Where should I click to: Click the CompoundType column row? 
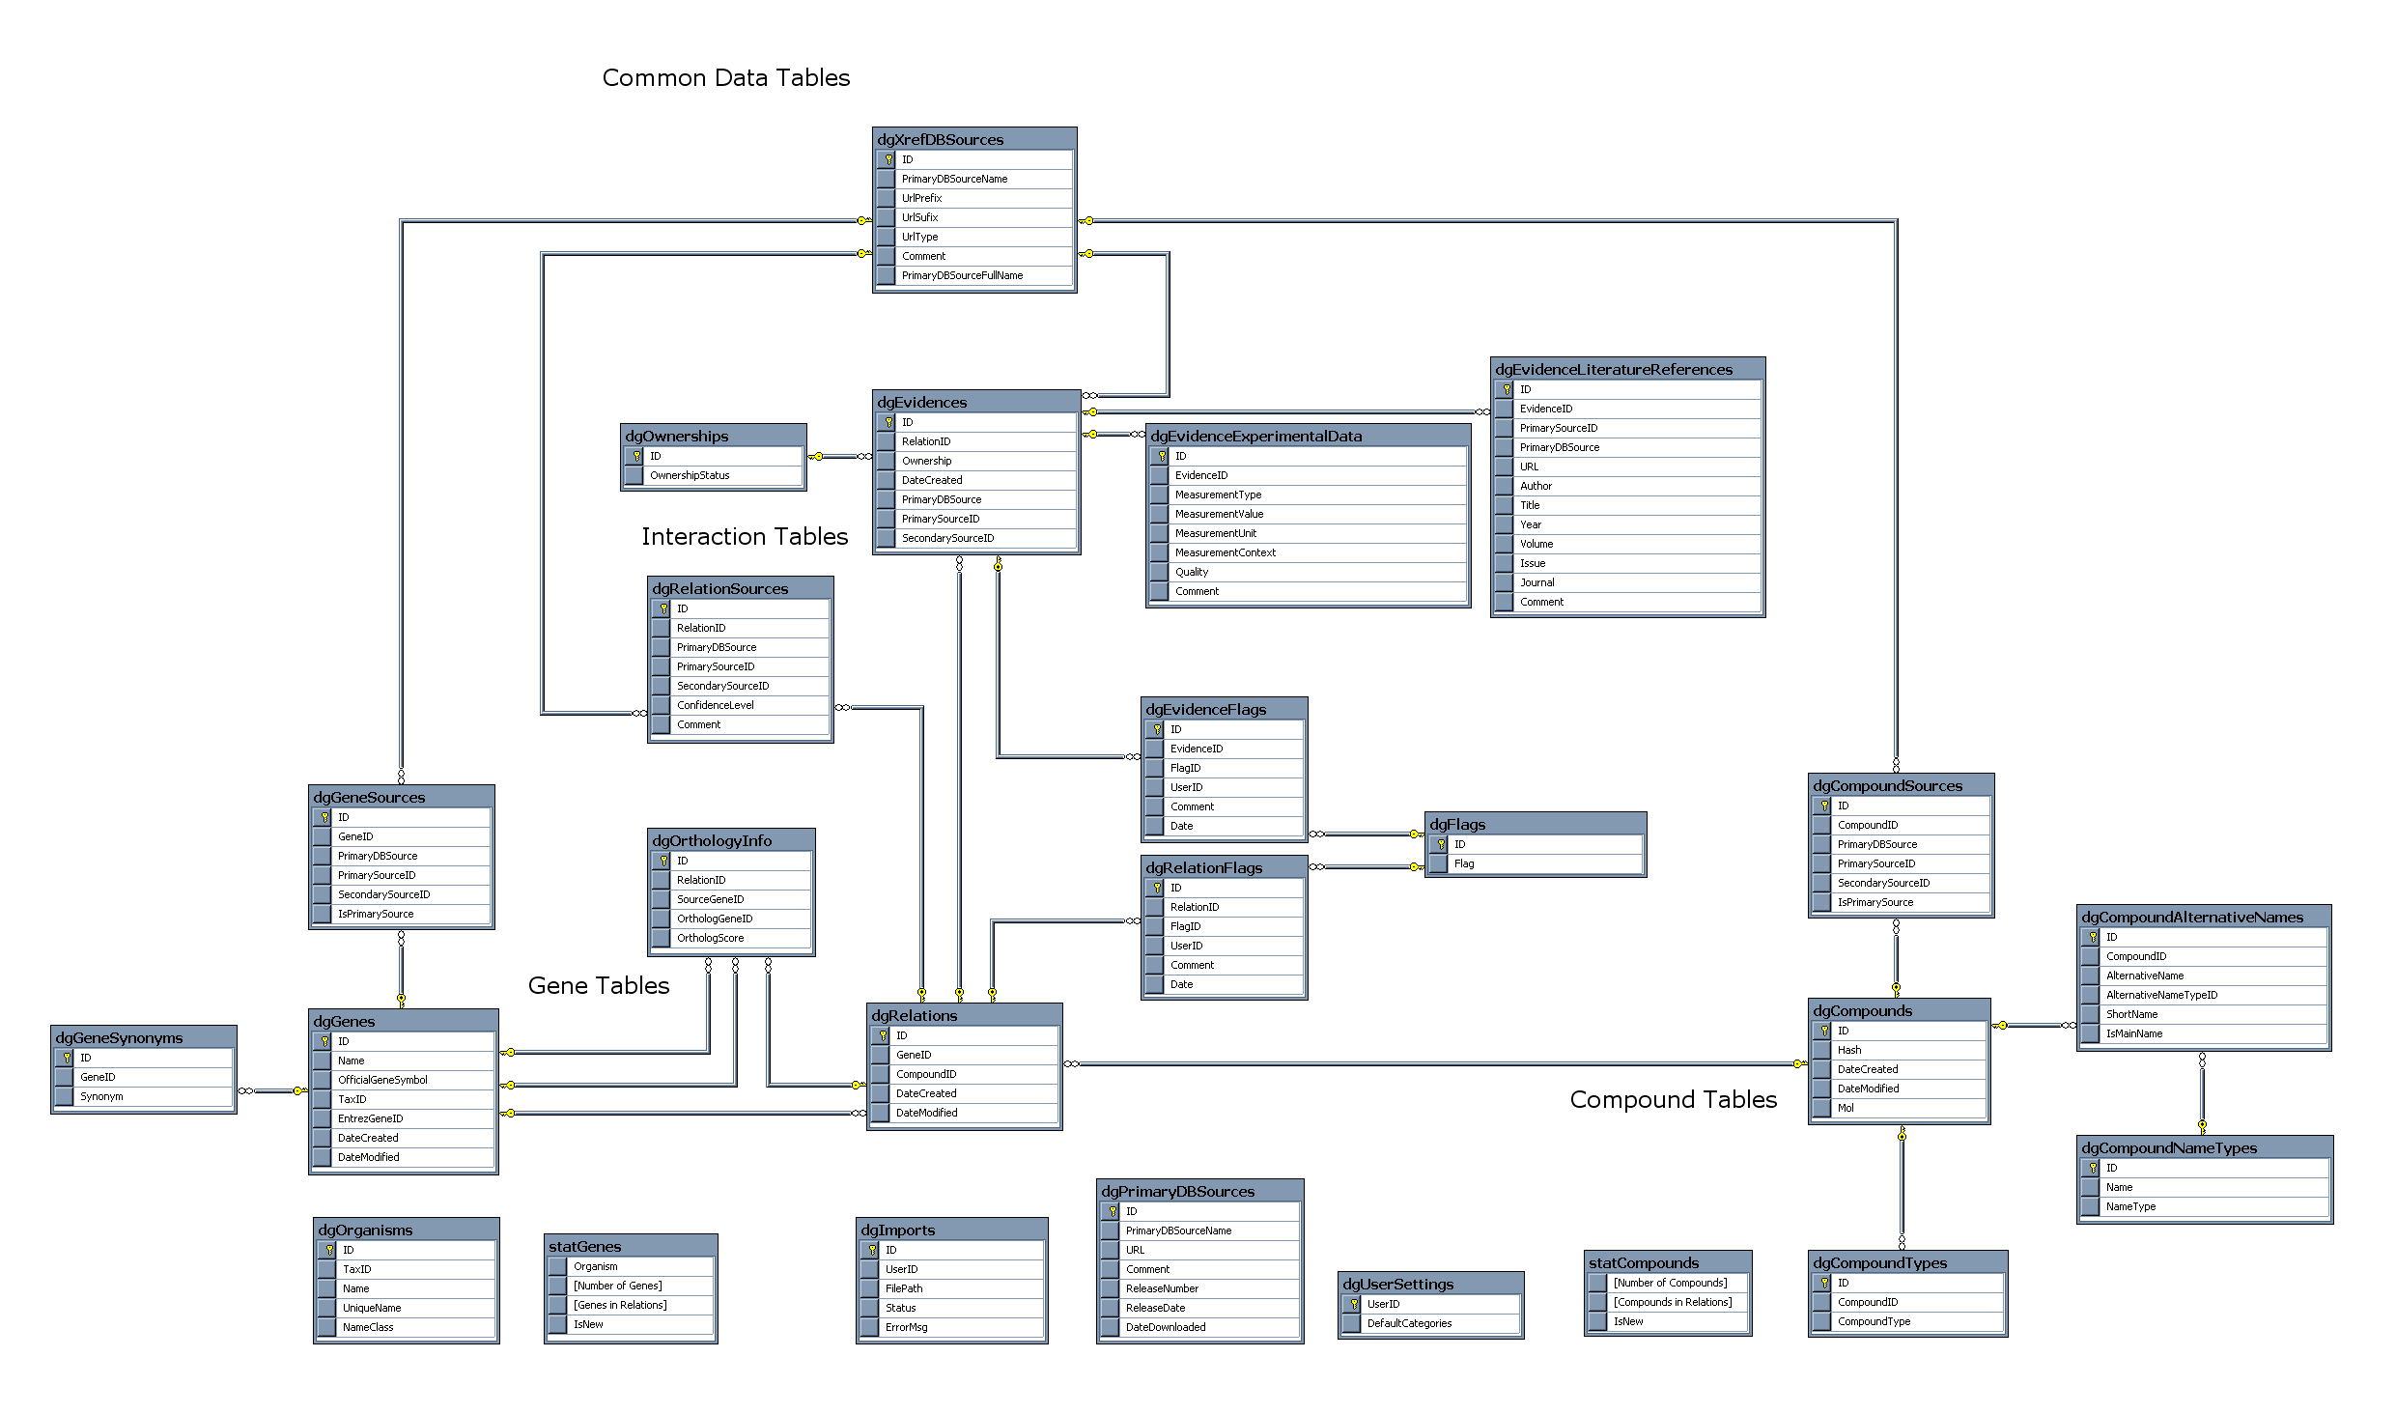pos(1908,1321)
